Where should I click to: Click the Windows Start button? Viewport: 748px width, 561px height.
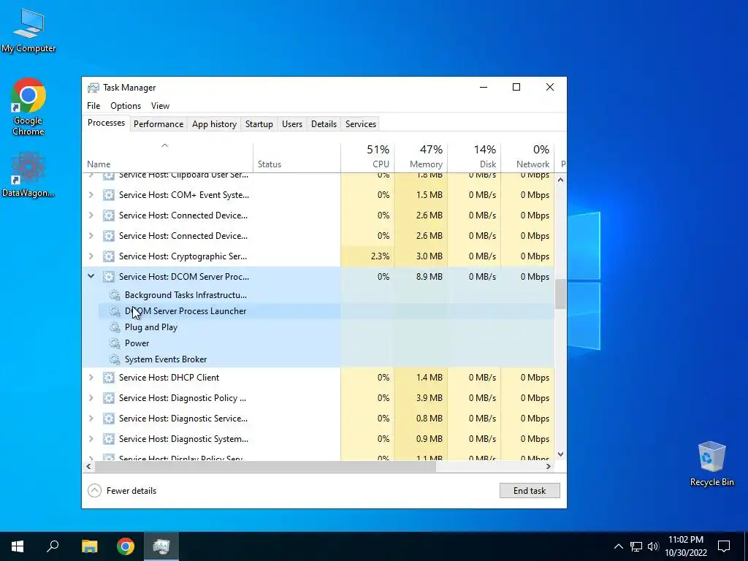pos(18,546)
